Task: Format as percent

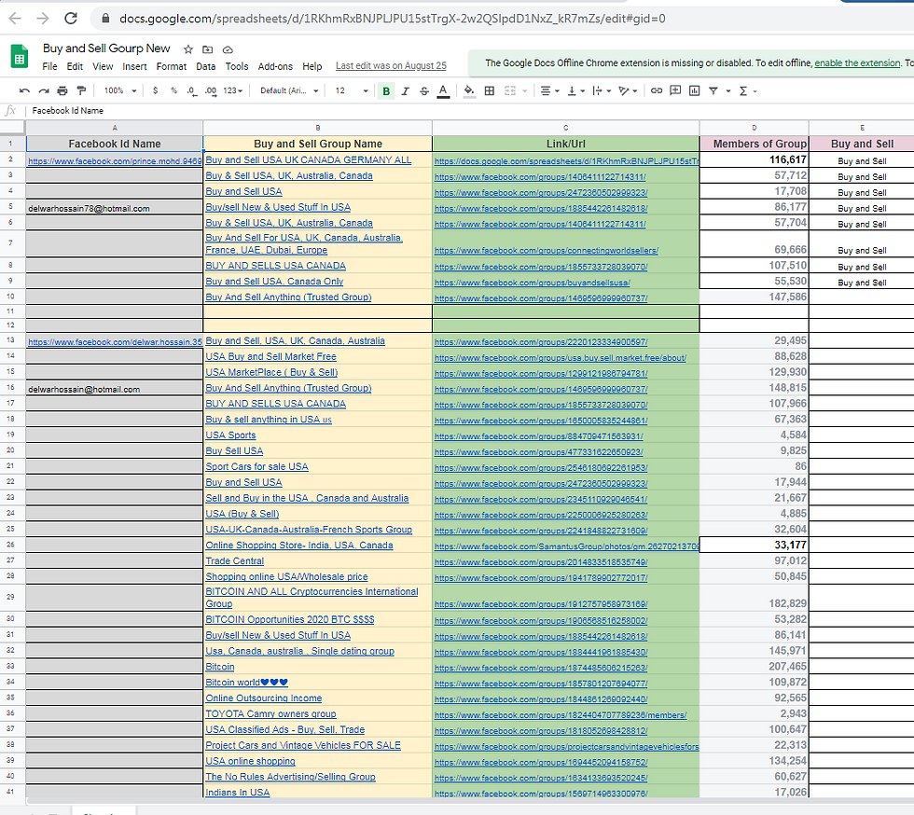Action: pos(173,91)
